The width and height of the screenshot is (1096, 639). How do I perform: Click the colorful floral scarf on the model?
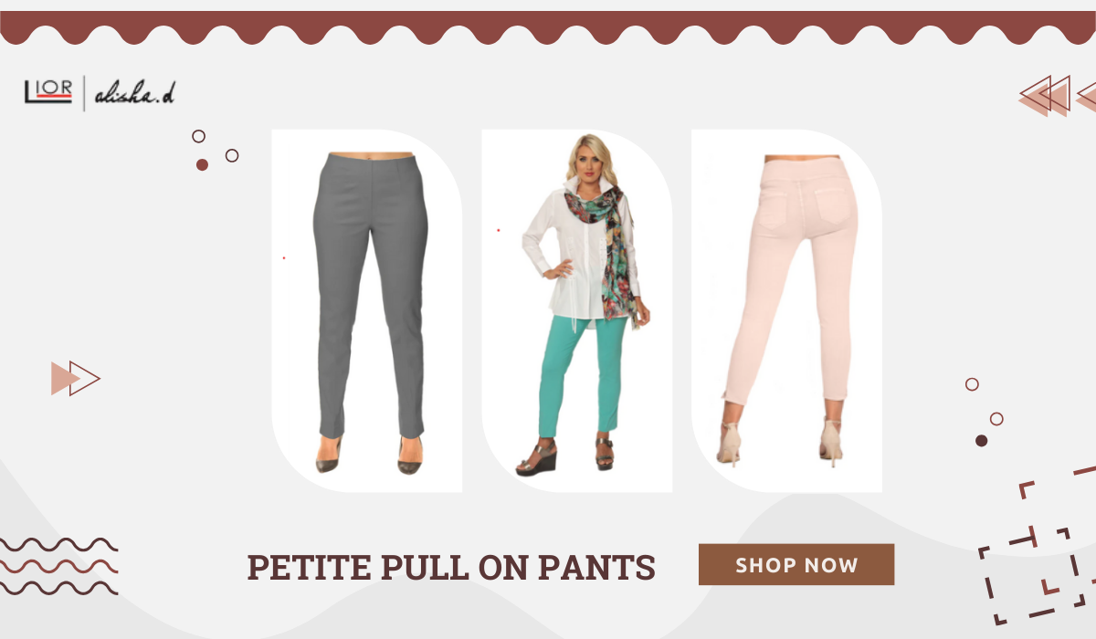603,245
